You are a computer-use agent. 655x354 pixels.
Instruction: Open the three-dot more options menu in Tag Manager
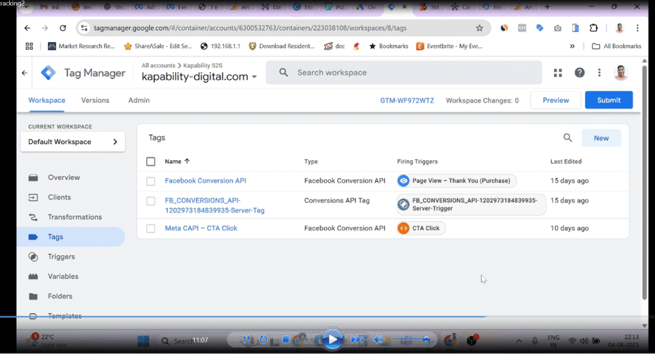(x=599, y=73)
